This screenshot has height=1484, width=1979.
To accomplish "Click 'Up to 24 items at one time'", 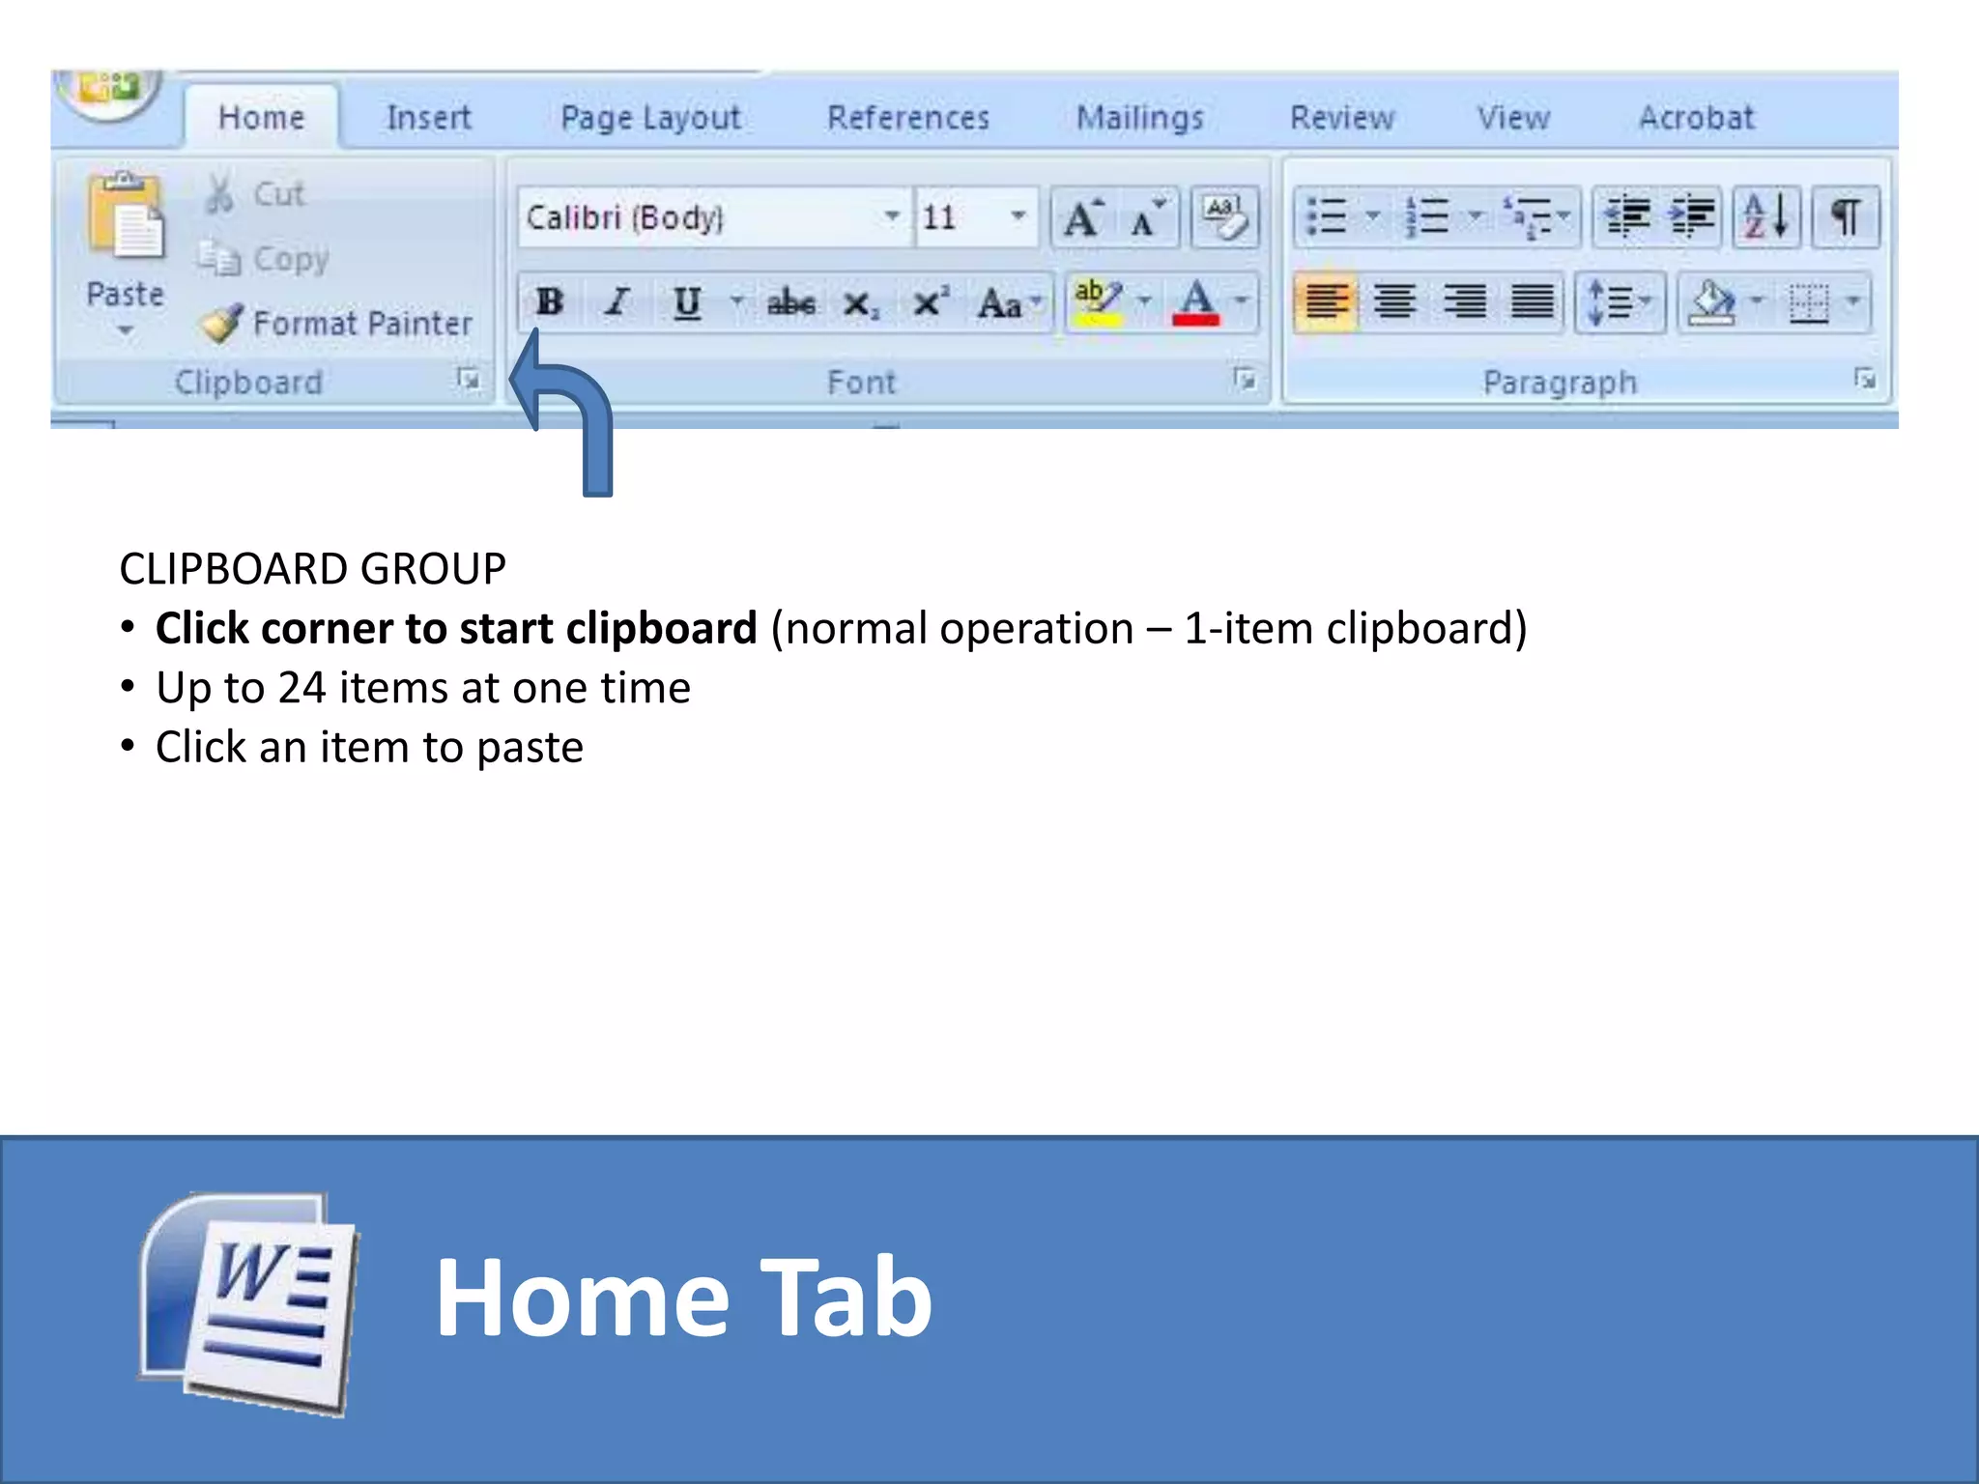I will click(423, 688).
